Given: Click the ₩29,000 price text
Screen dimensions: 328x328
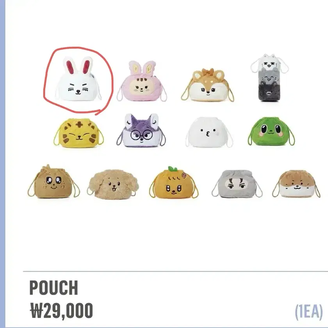Looking at the screenshot, I should coord(62,310).
